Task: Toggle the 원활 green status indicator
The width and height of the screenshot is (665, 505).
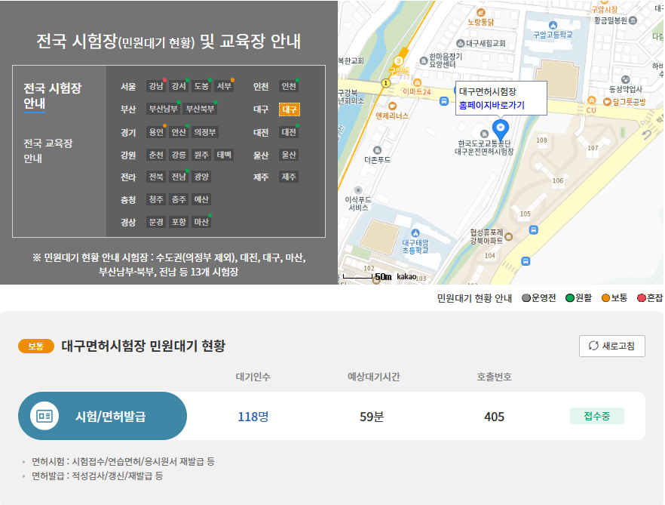Action: [x=569, y=297]
